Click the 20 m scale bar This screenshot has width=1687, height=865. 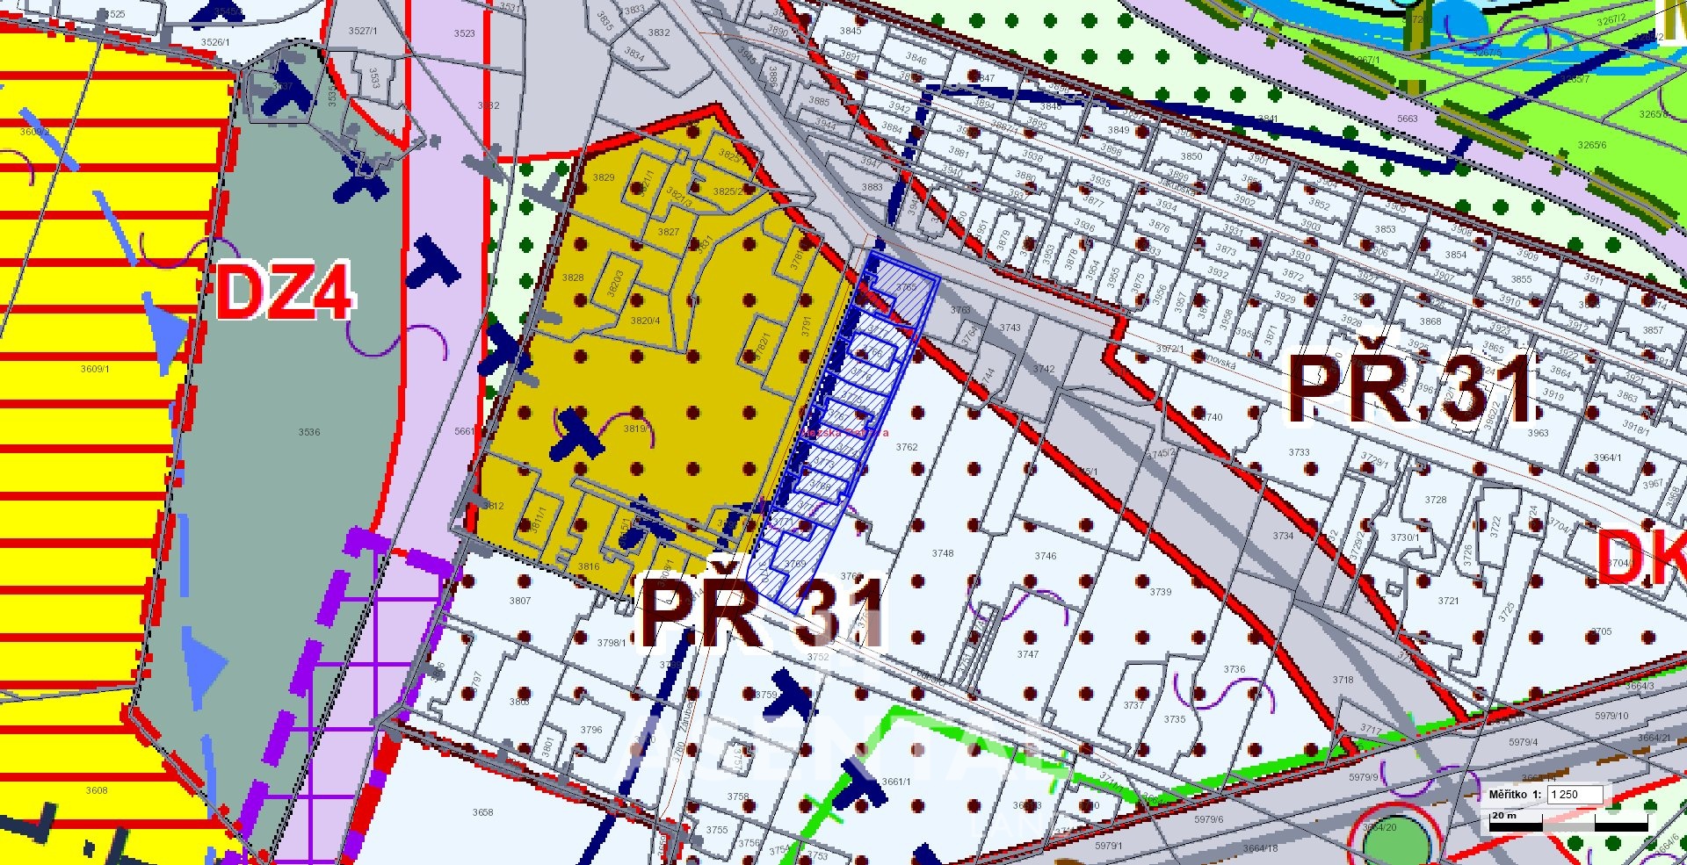pos(1568,824)
